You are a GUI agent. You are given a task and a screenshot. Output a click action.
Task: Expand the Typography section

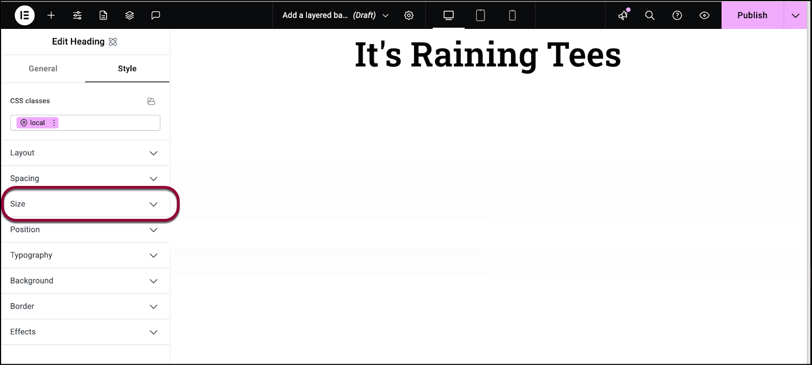pyautogui.click(x=85, y=255)
